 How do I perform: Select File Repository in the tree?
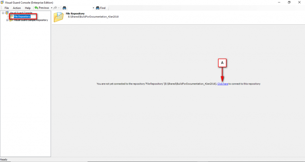point(22,16)
